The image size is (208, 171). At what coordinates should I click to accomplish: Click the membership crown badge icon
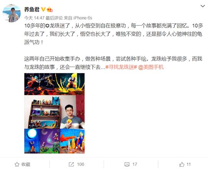pyautogui.click(x=50, y=10)
